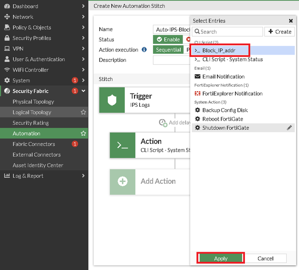Image resolution: width=299 pixels, height=270 pixels.
Task: Click the Action execution info icon
Action: tap(144, 50)
